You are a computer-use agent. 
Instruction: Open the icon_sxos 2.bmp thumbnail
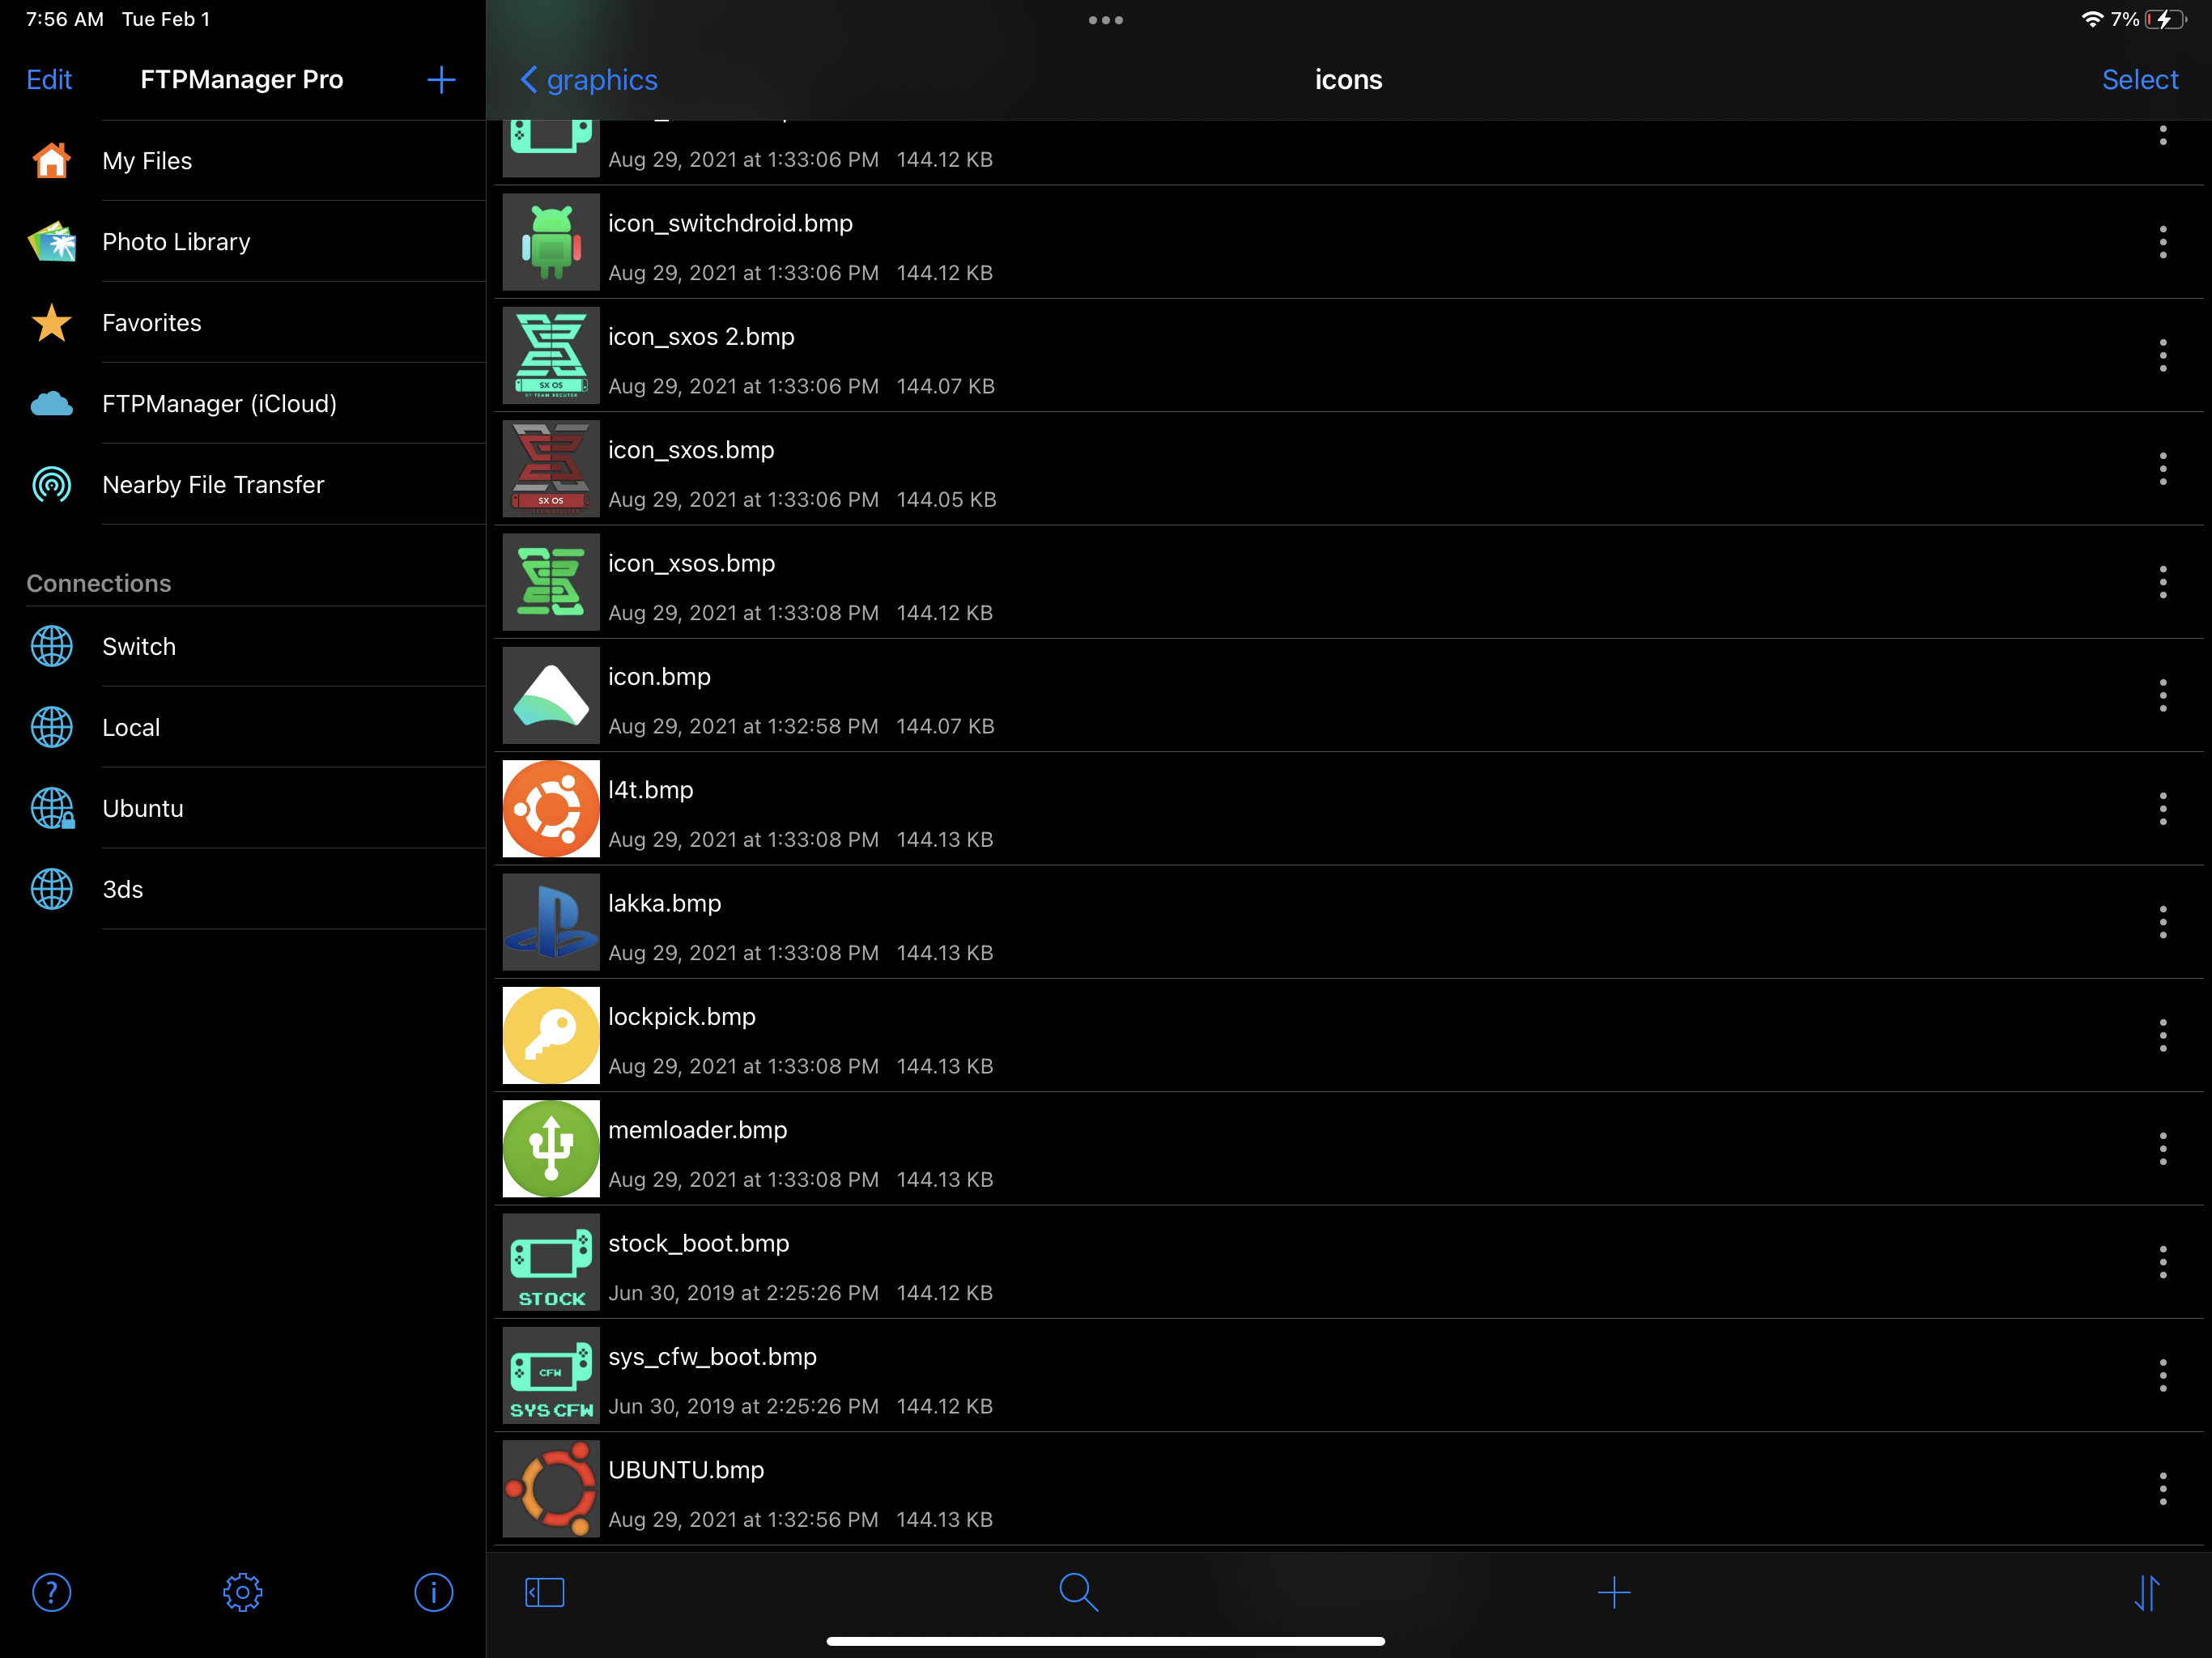[x=551, y=355]
